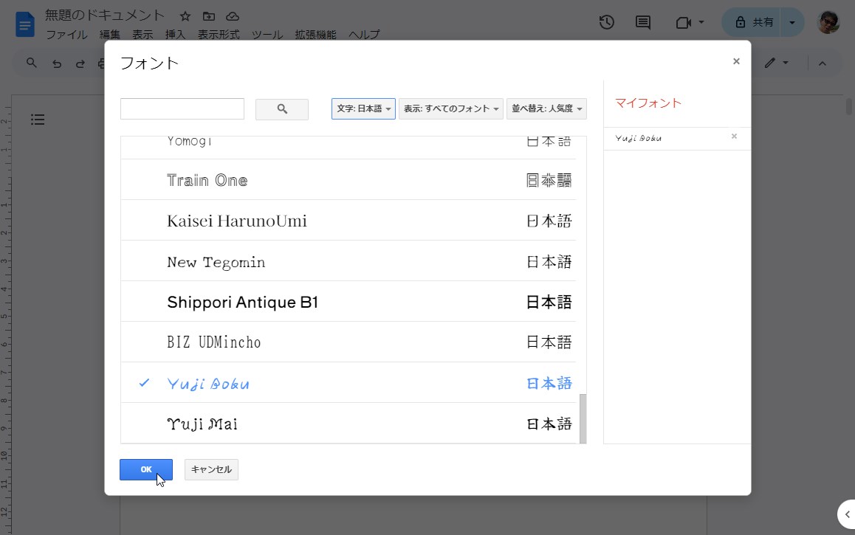Screen dimensions: 855x535
Task: Start a video call via camera icon
Action: click(683, 22)
